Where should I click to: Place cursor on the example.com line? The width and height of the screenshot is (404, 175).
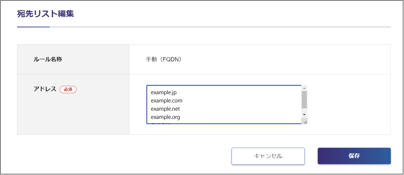coord(167,101)
